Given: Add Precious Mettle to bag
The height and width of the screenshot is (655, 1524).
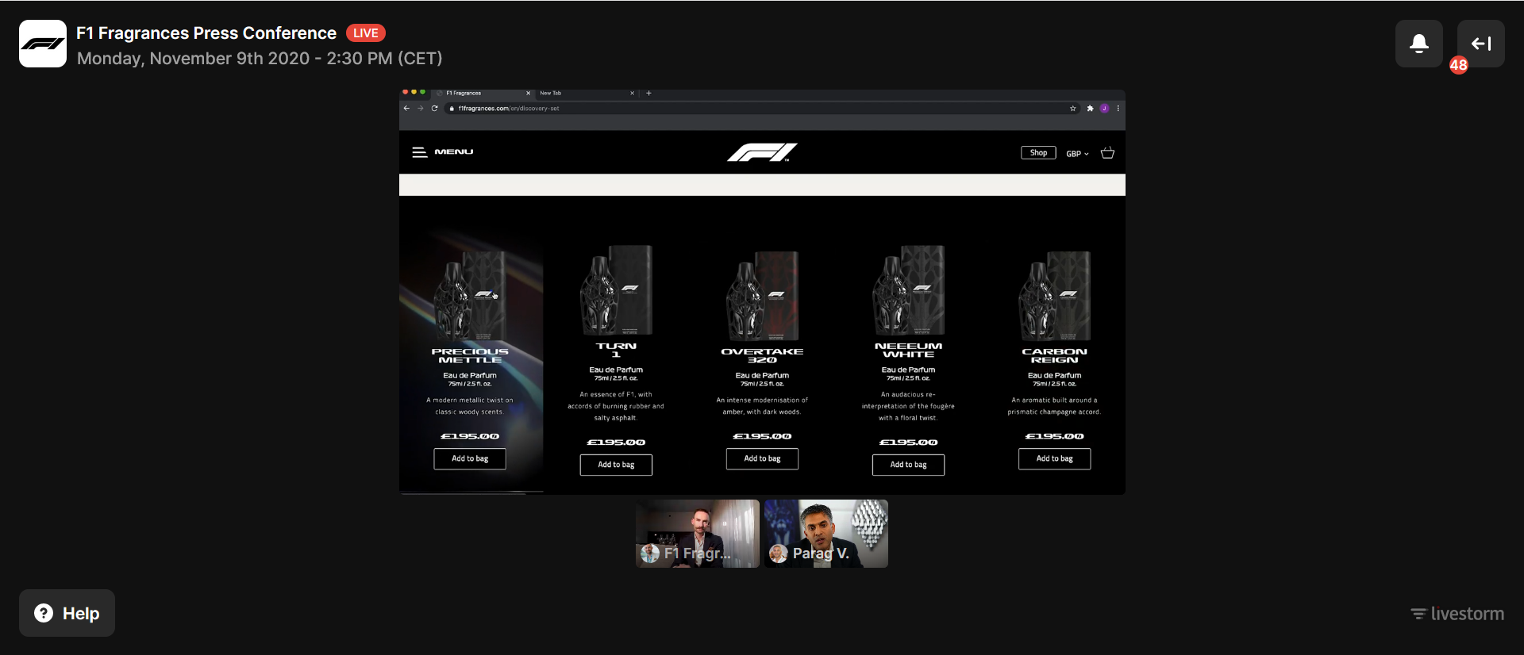Looking at the screenshot, I should (x=470, y=459).
